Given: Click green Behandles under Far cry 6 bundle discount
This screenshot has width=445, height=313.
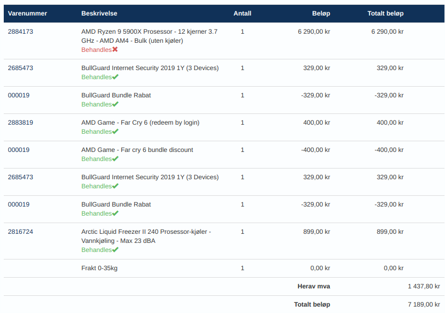Looking at the screenshot, I should point(97,158).
